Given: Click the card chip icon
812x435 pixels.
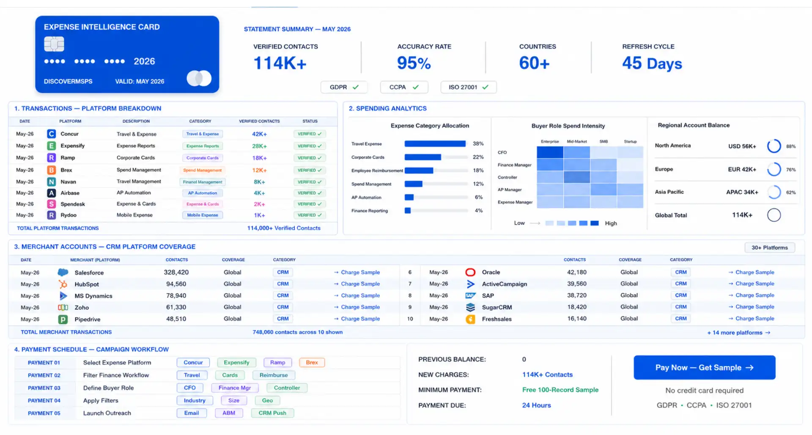Looking at the screenshot, I should click(x=54, y=44).
